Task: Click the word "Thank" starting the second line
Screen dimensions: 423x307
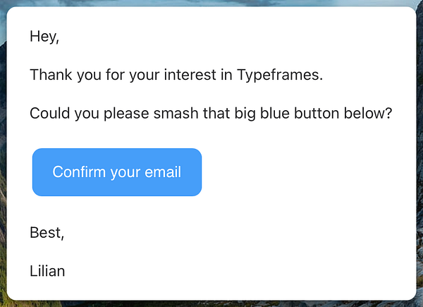Action: [x=51, y=75]
